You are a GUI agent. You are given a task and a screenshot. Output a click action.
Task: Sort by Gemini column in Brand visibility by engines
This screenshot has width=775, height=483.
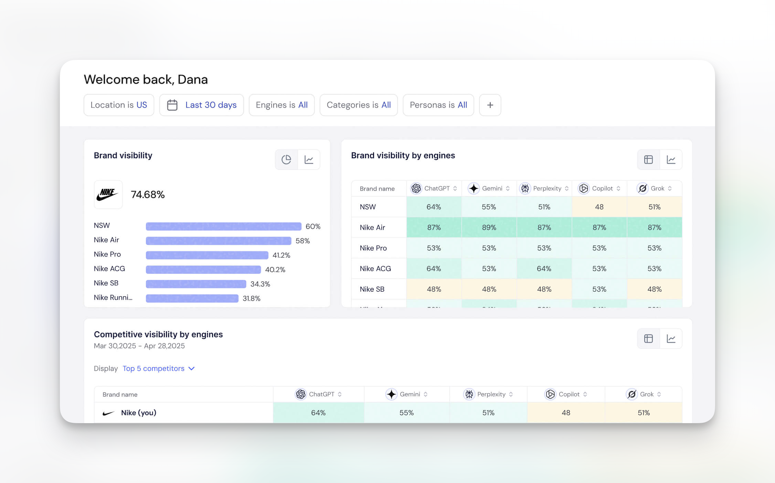point(508,189)
